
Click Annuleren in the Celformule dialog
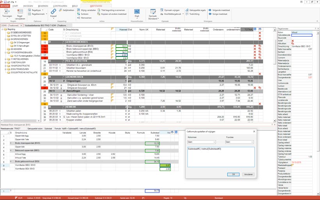[x=248, y=174]
